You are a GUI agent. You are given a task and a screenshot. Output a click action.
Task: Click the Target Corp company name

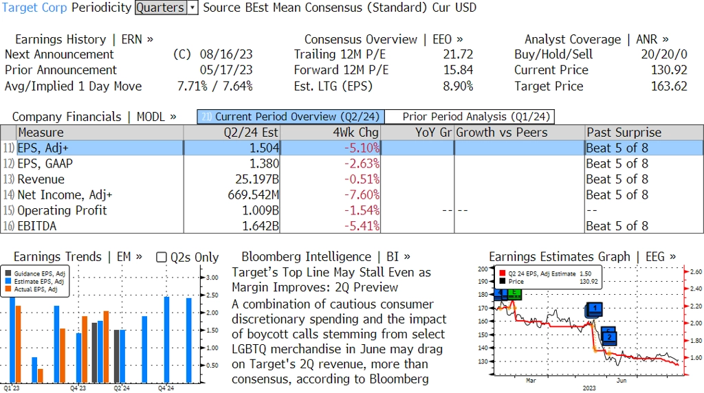click(x=34, y=8)
